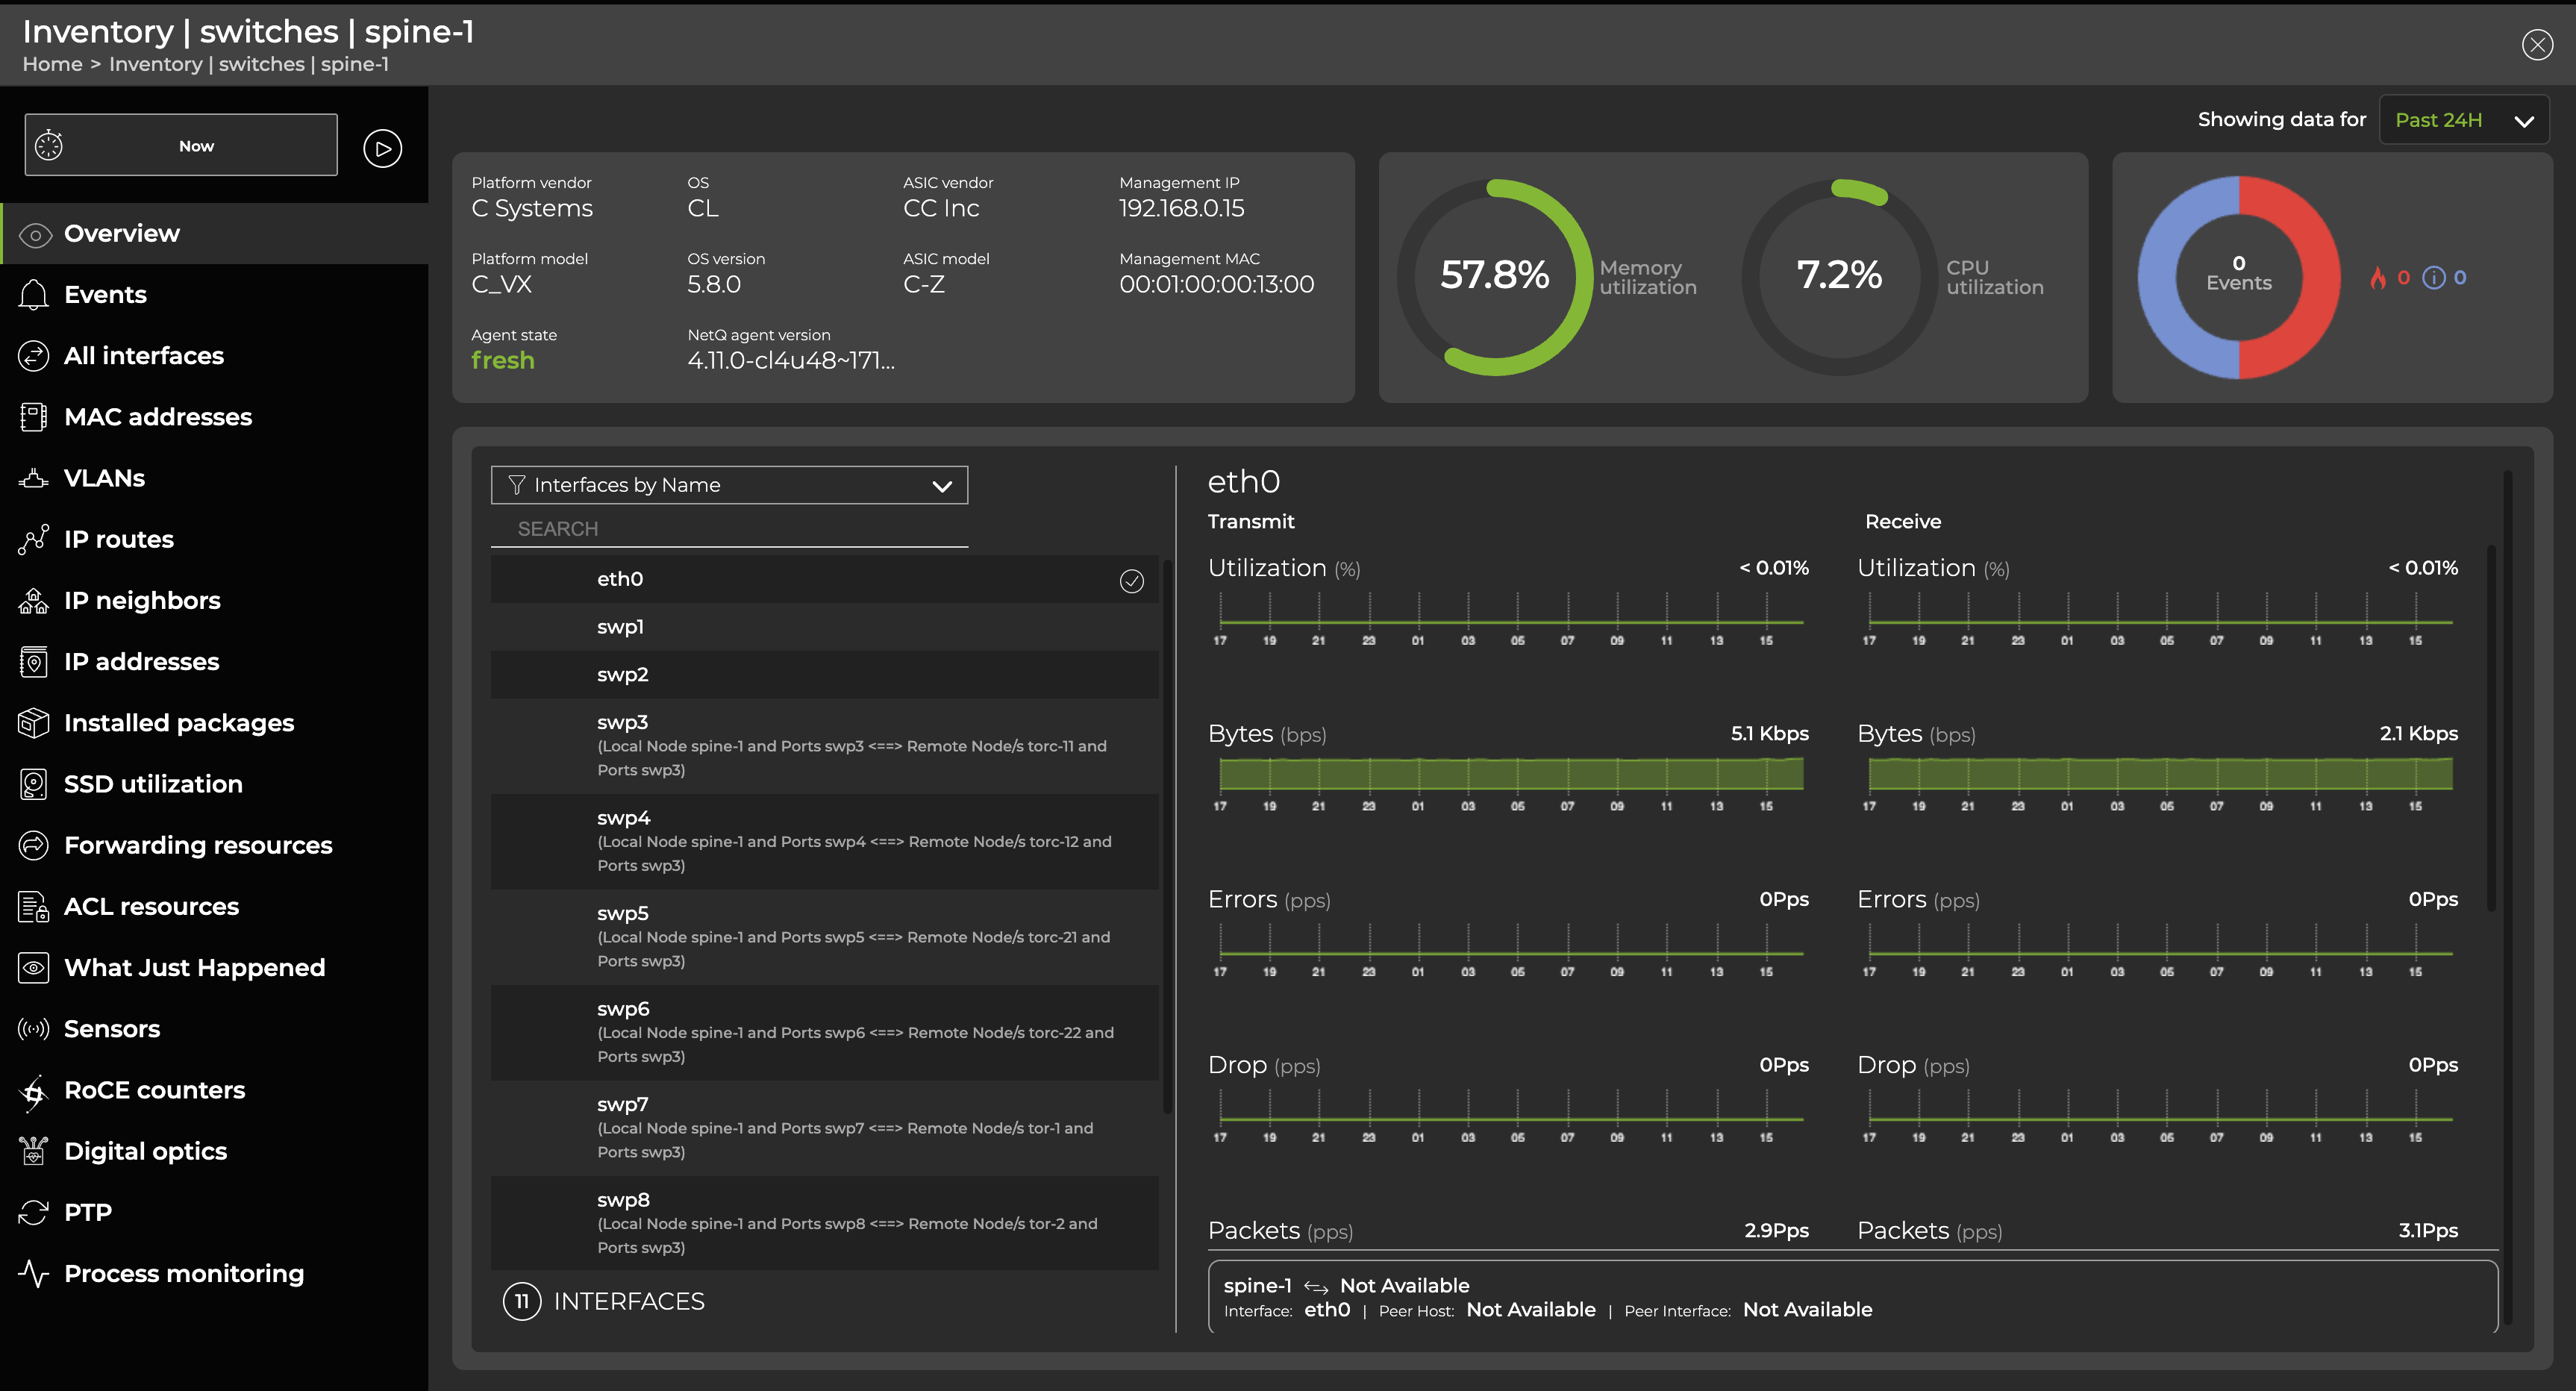The image size is (2576, 1391).
Task: Click the stopwatch icon in Now box
Action: click(x=49, y=146)
